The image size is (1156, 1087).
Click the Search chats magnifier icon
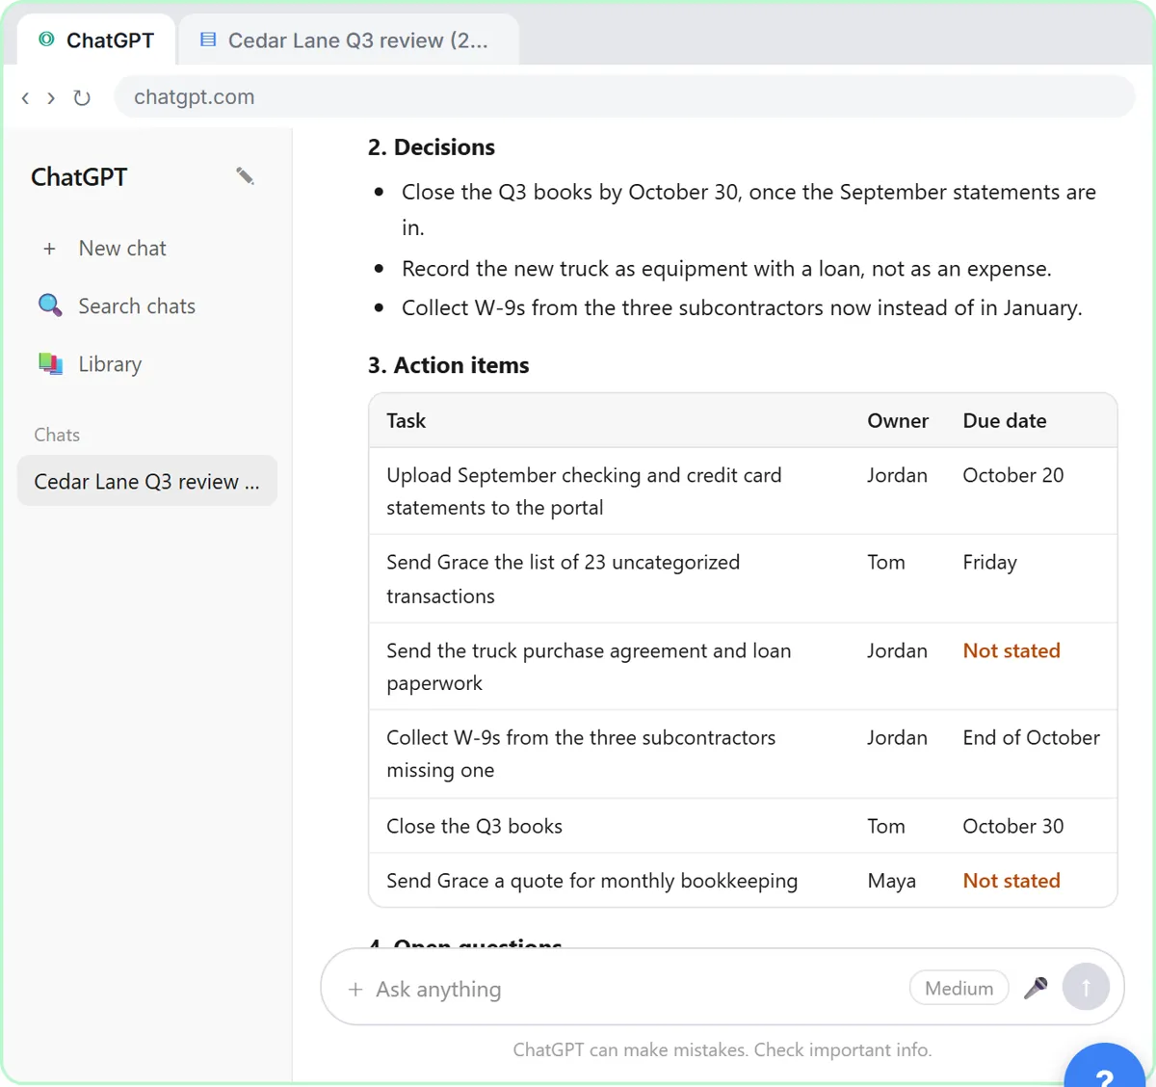[50, 305]
